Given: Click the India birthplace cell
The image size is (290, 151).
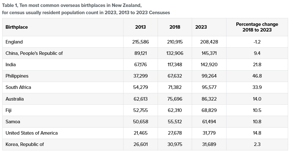Looking at the screenshot, I should pyautogui.click(x=11, y=65).
